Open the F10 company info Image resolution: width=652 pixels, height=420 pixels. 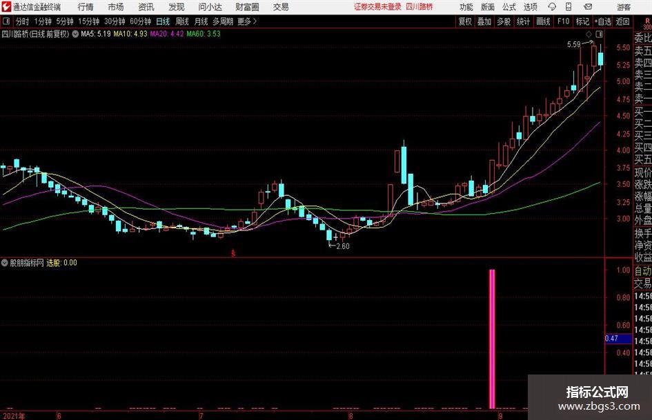563,21
